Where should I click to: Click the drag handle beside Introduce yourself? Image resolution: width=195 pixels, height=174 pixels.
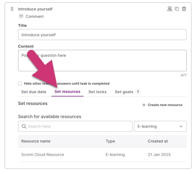click(12, 9)
